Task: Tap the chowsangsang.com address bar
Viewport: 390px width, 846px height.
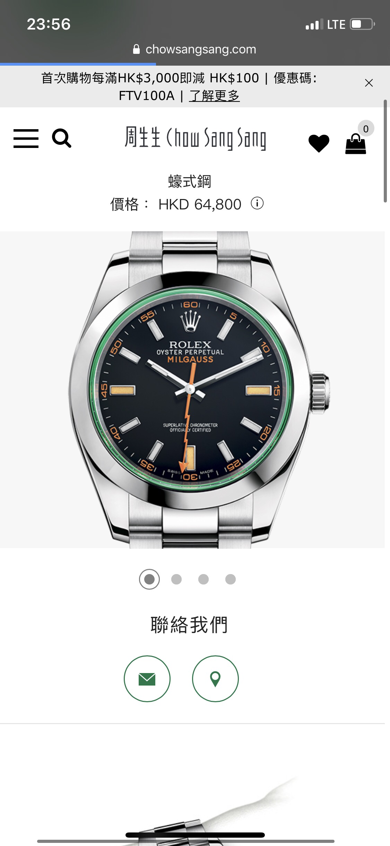Action: tap(195, 49)
